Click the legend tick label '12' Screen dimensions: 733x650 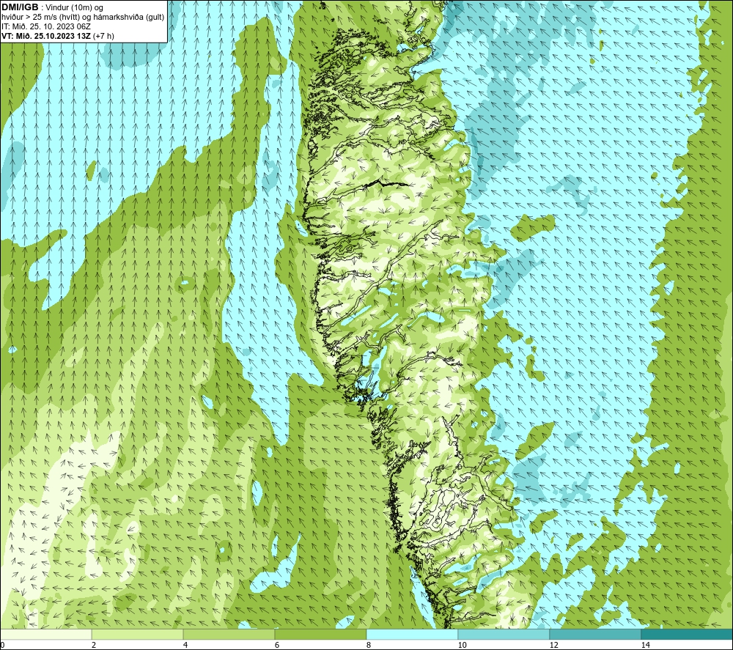pos(554,645)
